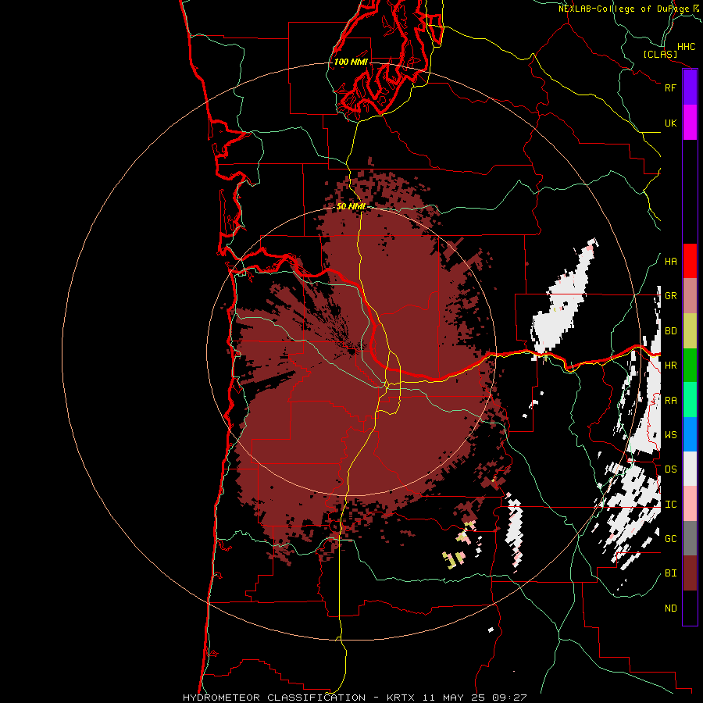Click the GR legend label
Viewport: 703px width, 703px height.
[670, 296]
